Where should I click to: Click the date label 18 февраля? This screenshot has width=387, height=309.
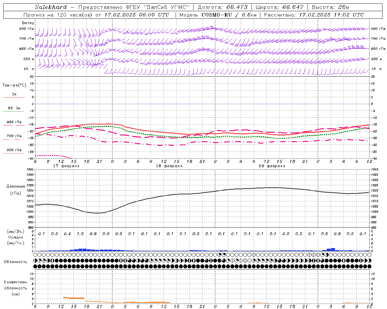pos(169,166)
